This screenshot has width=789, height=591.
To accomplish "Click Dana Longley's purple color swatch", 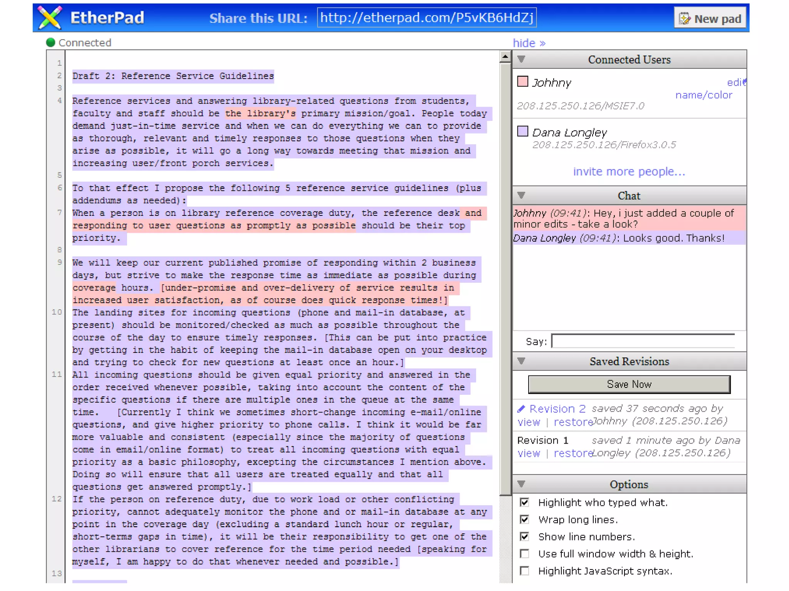I will point(522,131).
